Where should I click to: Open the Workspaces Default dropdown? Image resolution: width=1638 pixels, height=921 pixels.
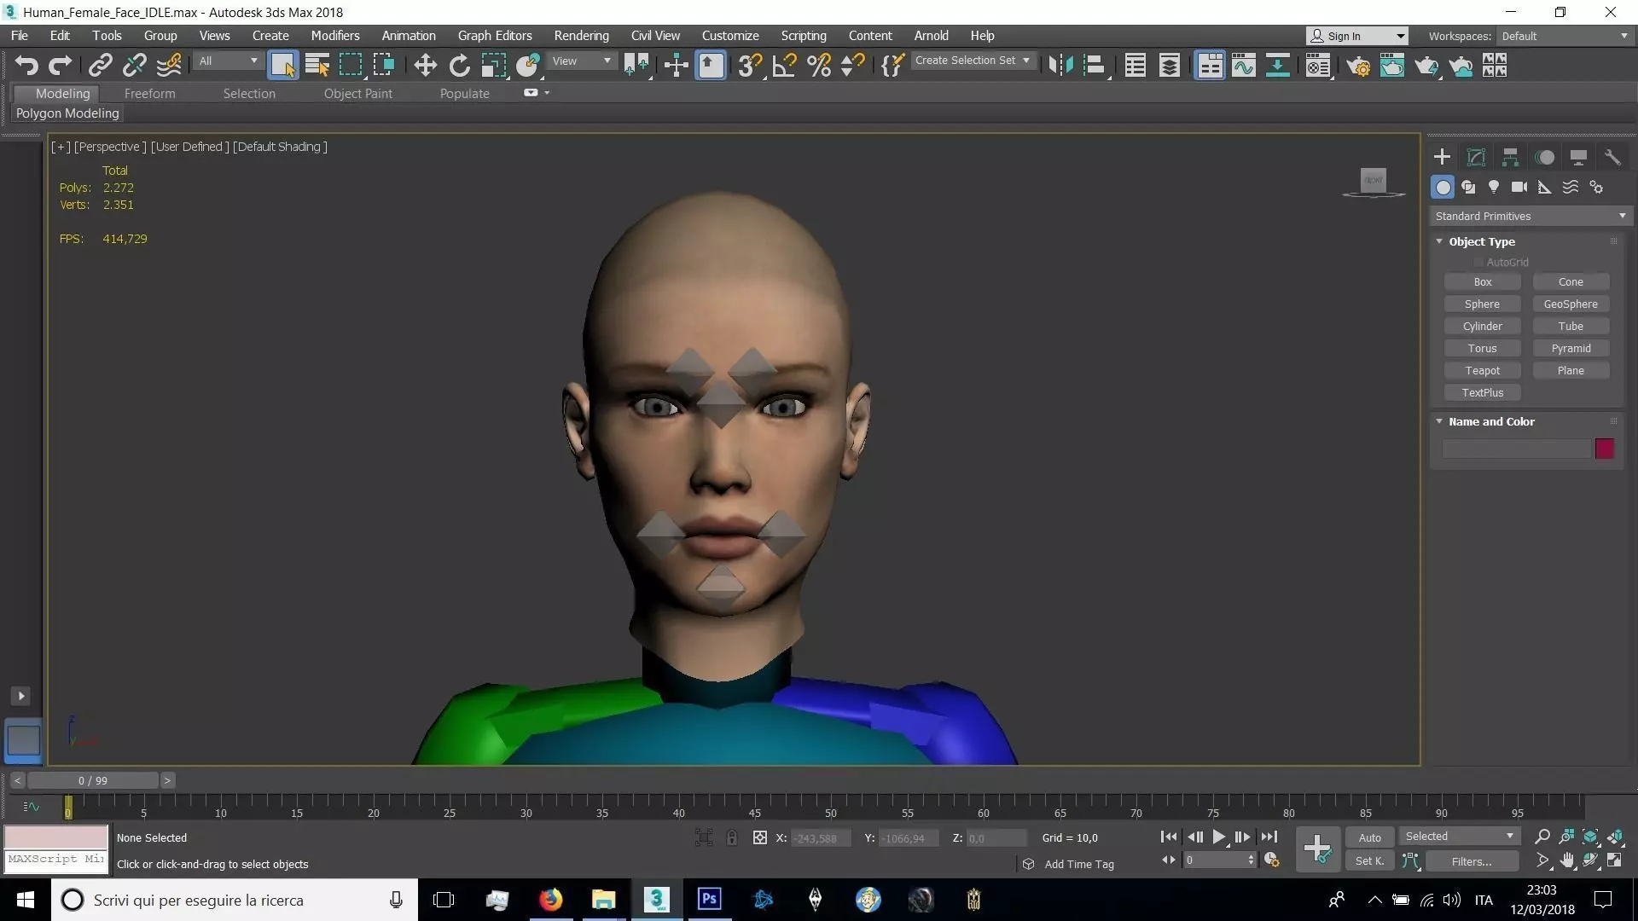1565,36
